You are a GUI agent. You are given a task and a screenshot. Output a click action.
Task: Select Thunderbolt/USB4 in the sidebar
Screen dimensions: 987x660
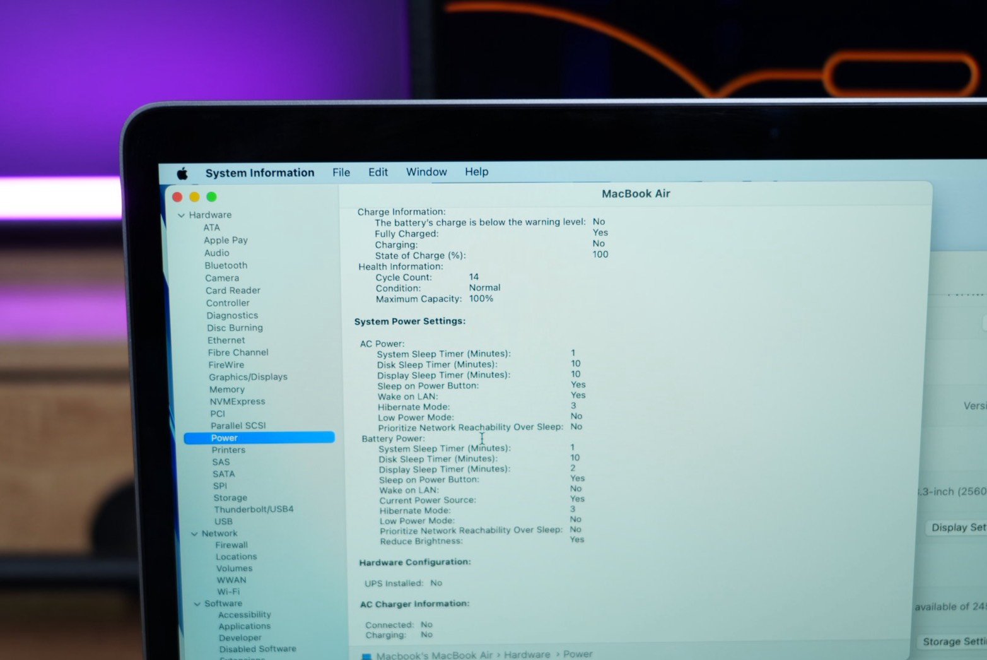coord(254,509)
